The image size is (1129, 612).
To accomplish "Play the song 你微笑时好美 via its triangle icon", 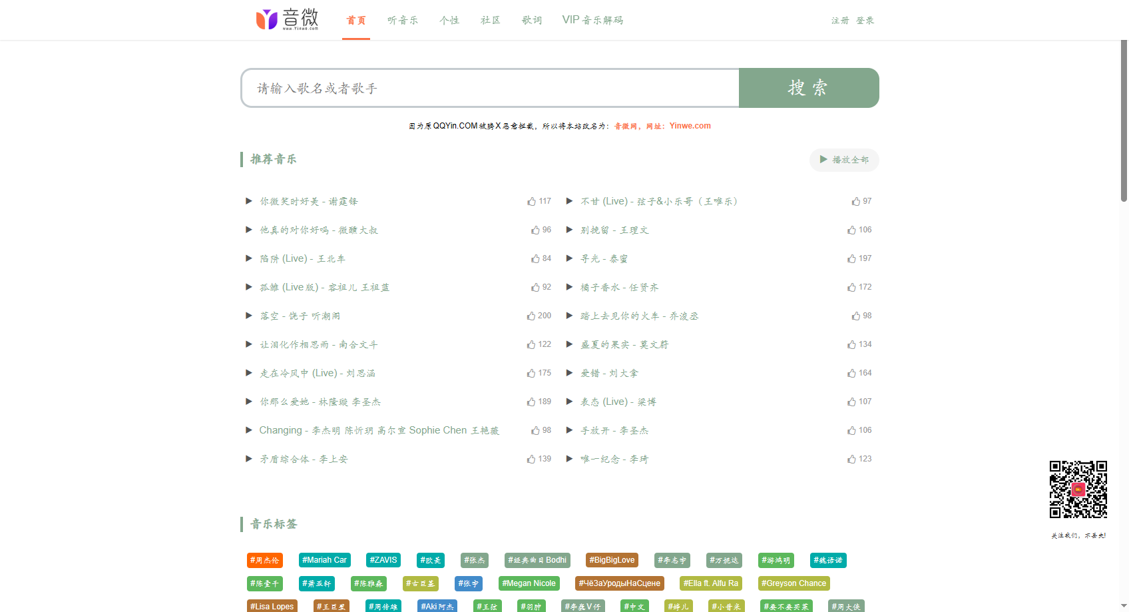I will [x=249, y=201].
